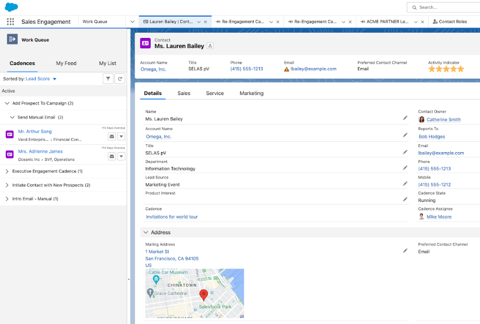Click the email warning triangle icon
Viewport: 480px width, 324px height.
tap(287, 70)
